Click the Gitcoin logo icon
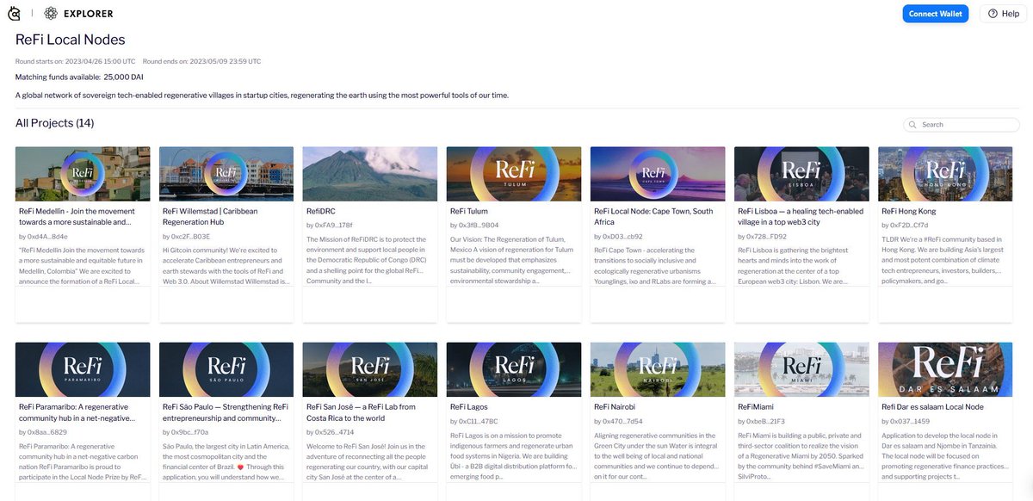 15,13
